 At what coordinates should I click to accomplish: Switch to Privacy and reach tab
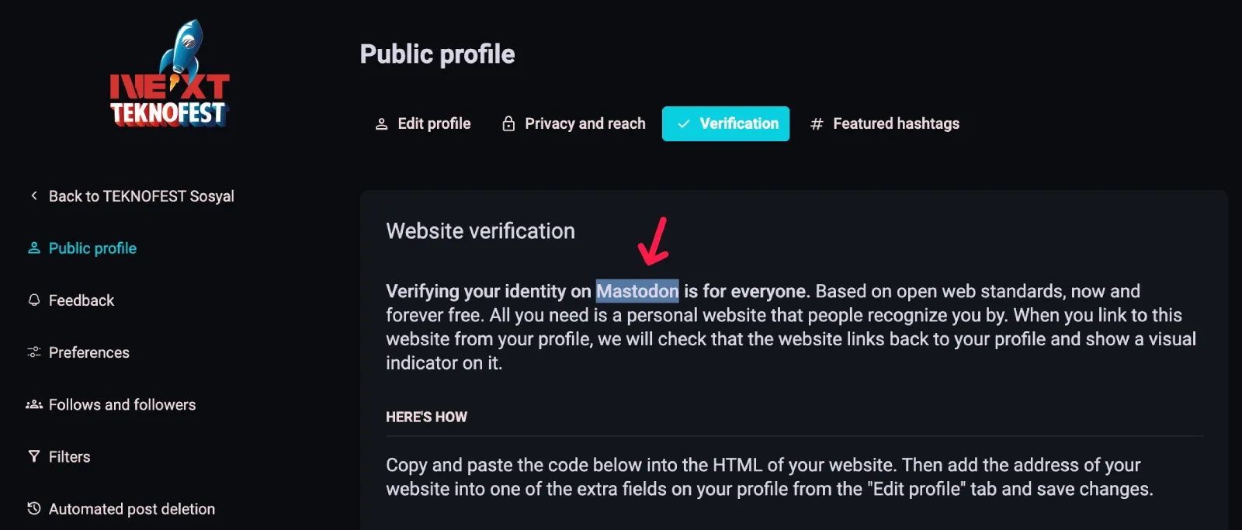tap(574, 123)
